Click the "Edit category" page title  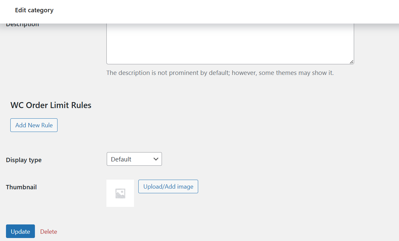click(34, 10)
